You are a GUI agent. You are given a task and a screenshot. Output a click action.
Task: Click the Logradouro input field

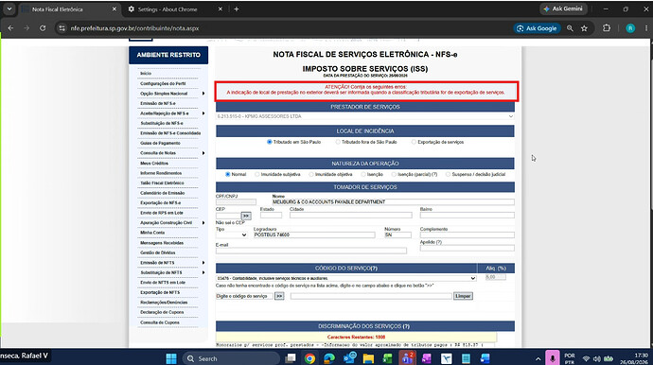314,235
